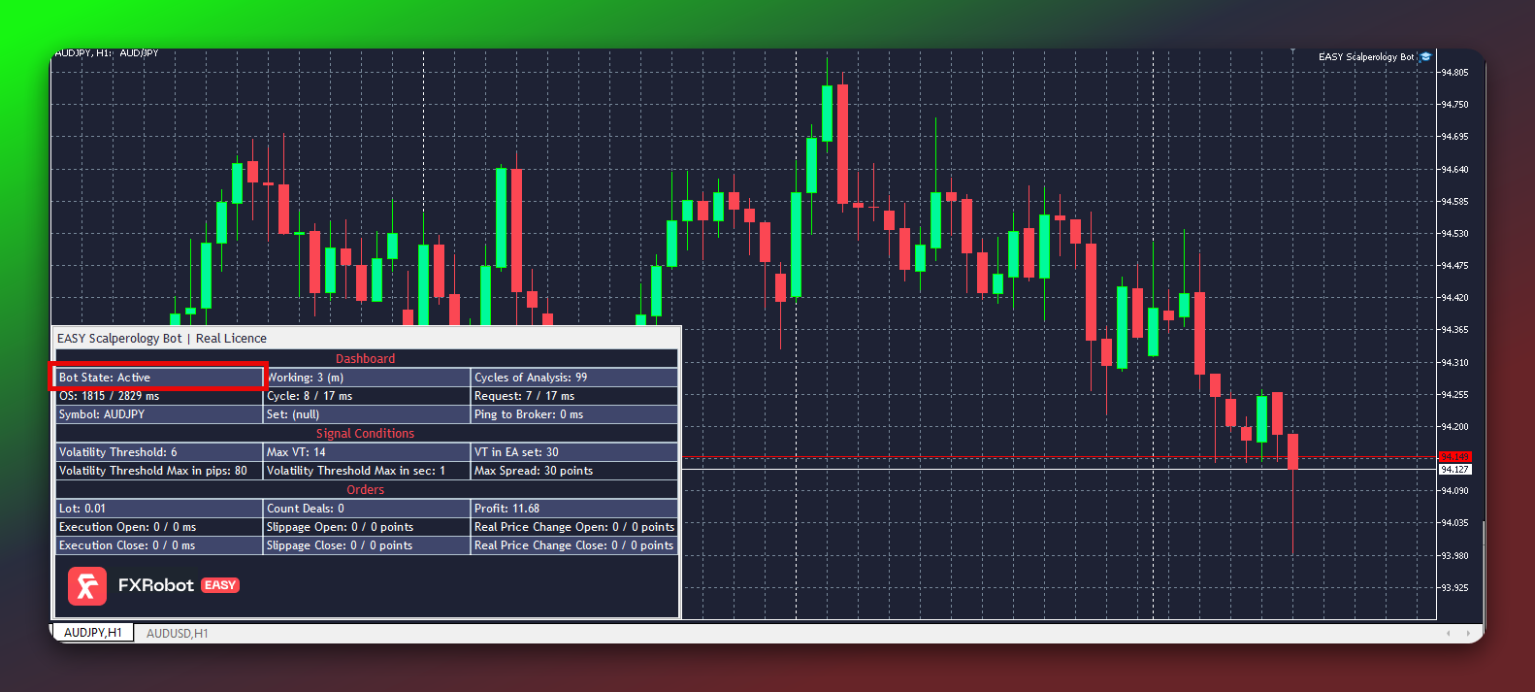Click 'Real Price Change Close' cell
This screenshot has width=1535, height=692.
574,545
